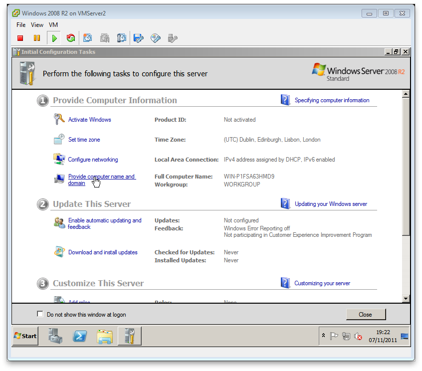Viewport: 422px width, 371px height.
Task: Open the floppy drive settings icon
Action: (139, 38)
